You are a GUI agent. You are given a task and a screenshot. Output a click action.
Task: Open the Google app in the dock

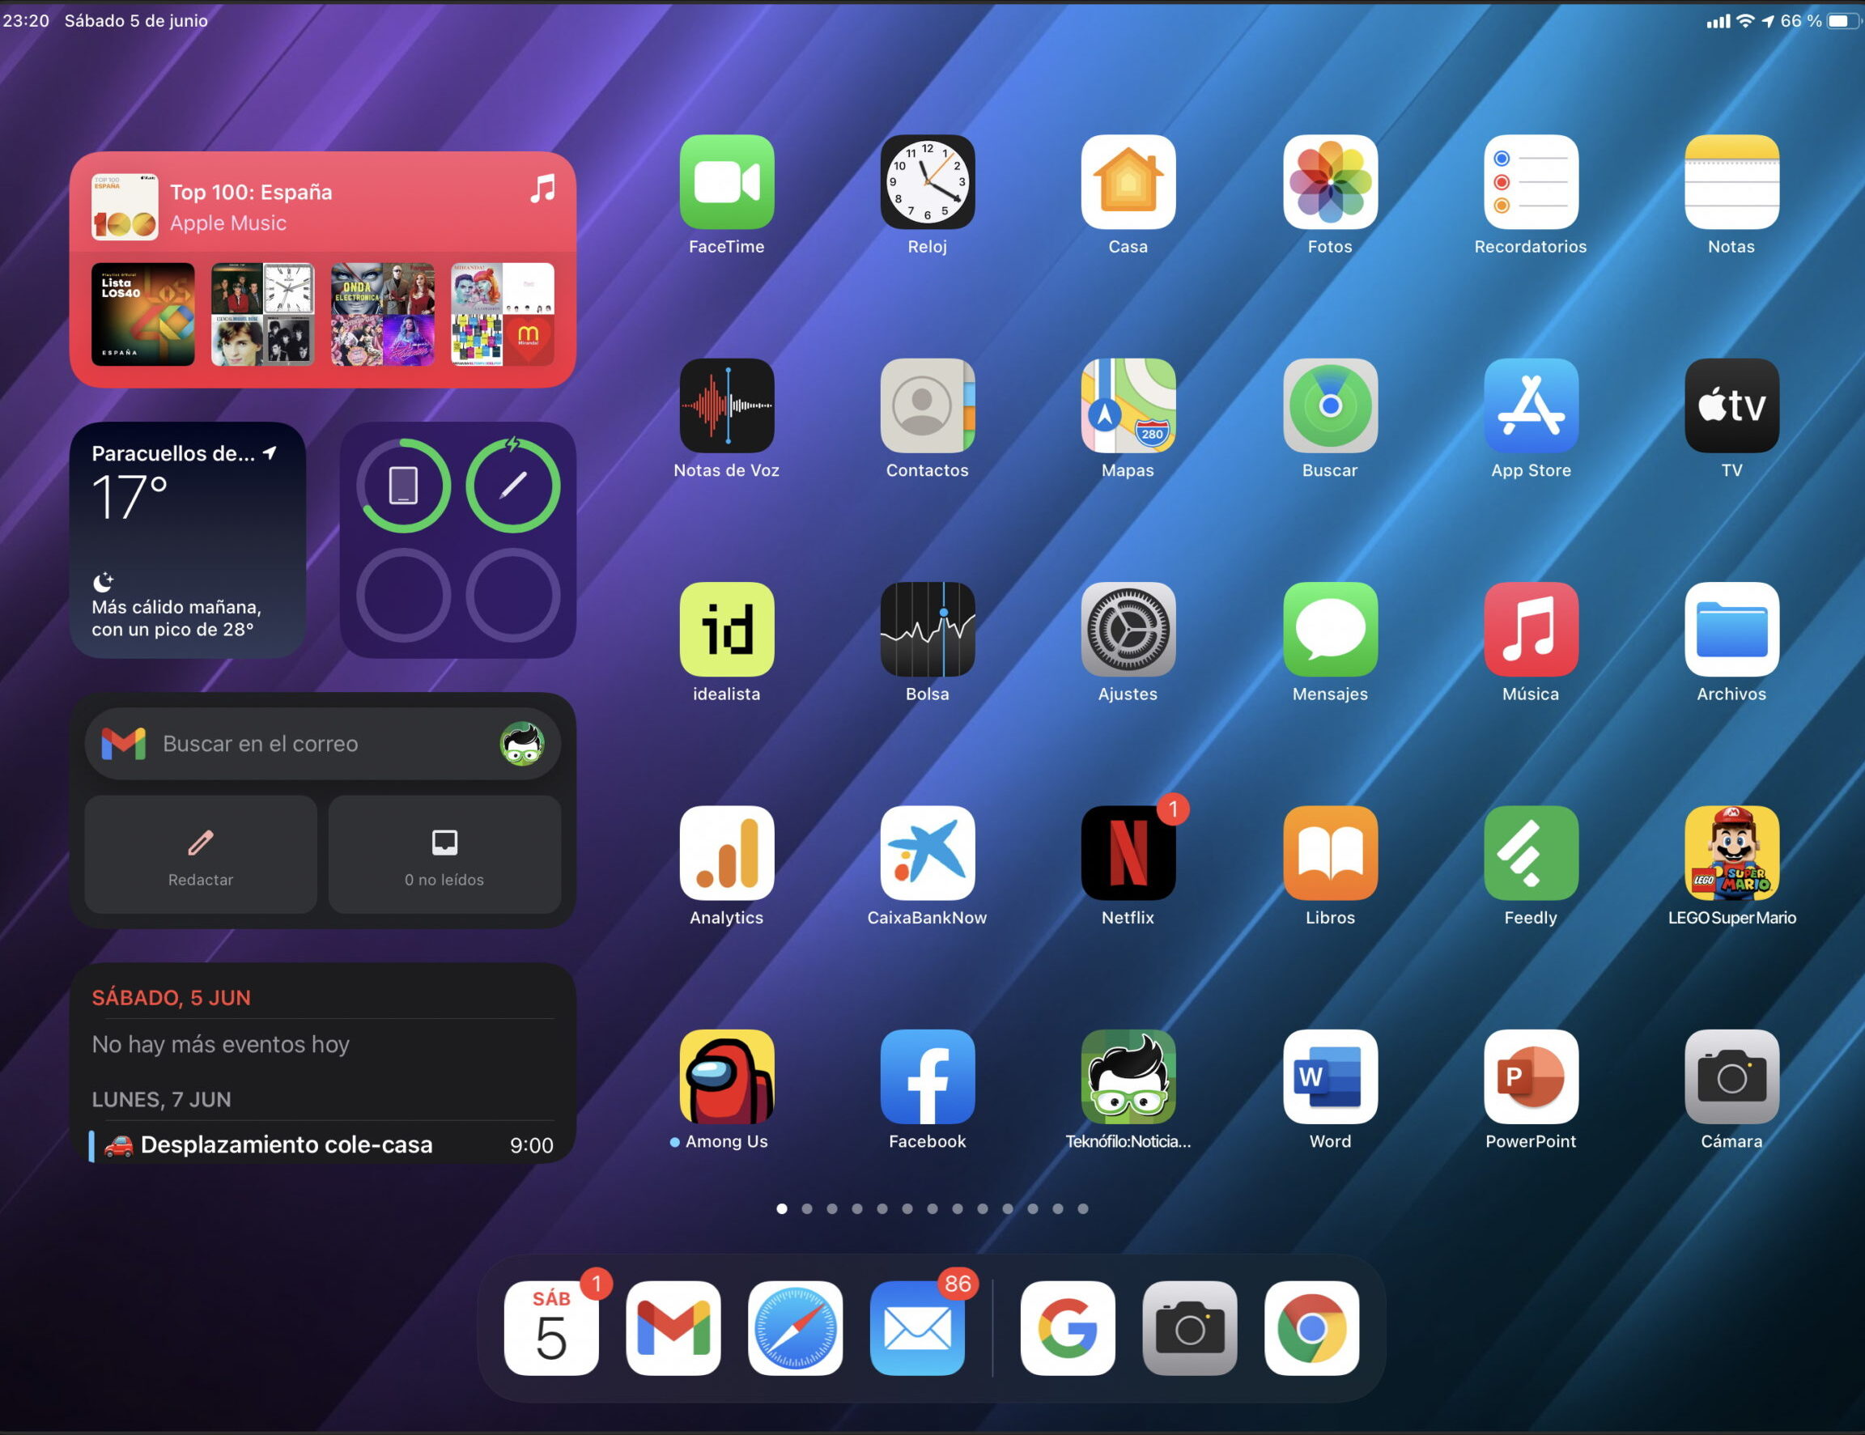1068,1327
